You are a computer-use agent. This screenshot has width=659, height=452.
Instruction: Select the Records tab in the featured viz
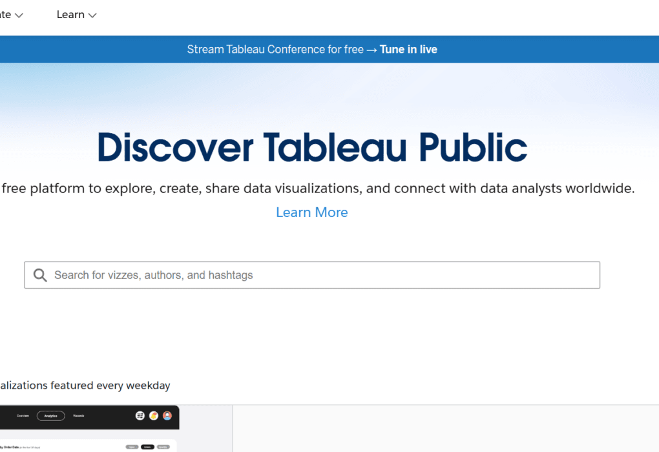point(79,416)
